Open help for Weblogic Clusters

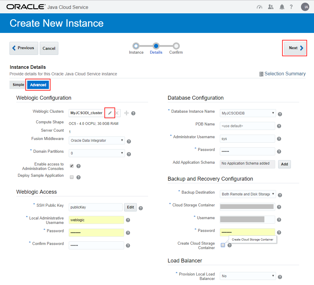pyautogui.click(x=133, y=113)
